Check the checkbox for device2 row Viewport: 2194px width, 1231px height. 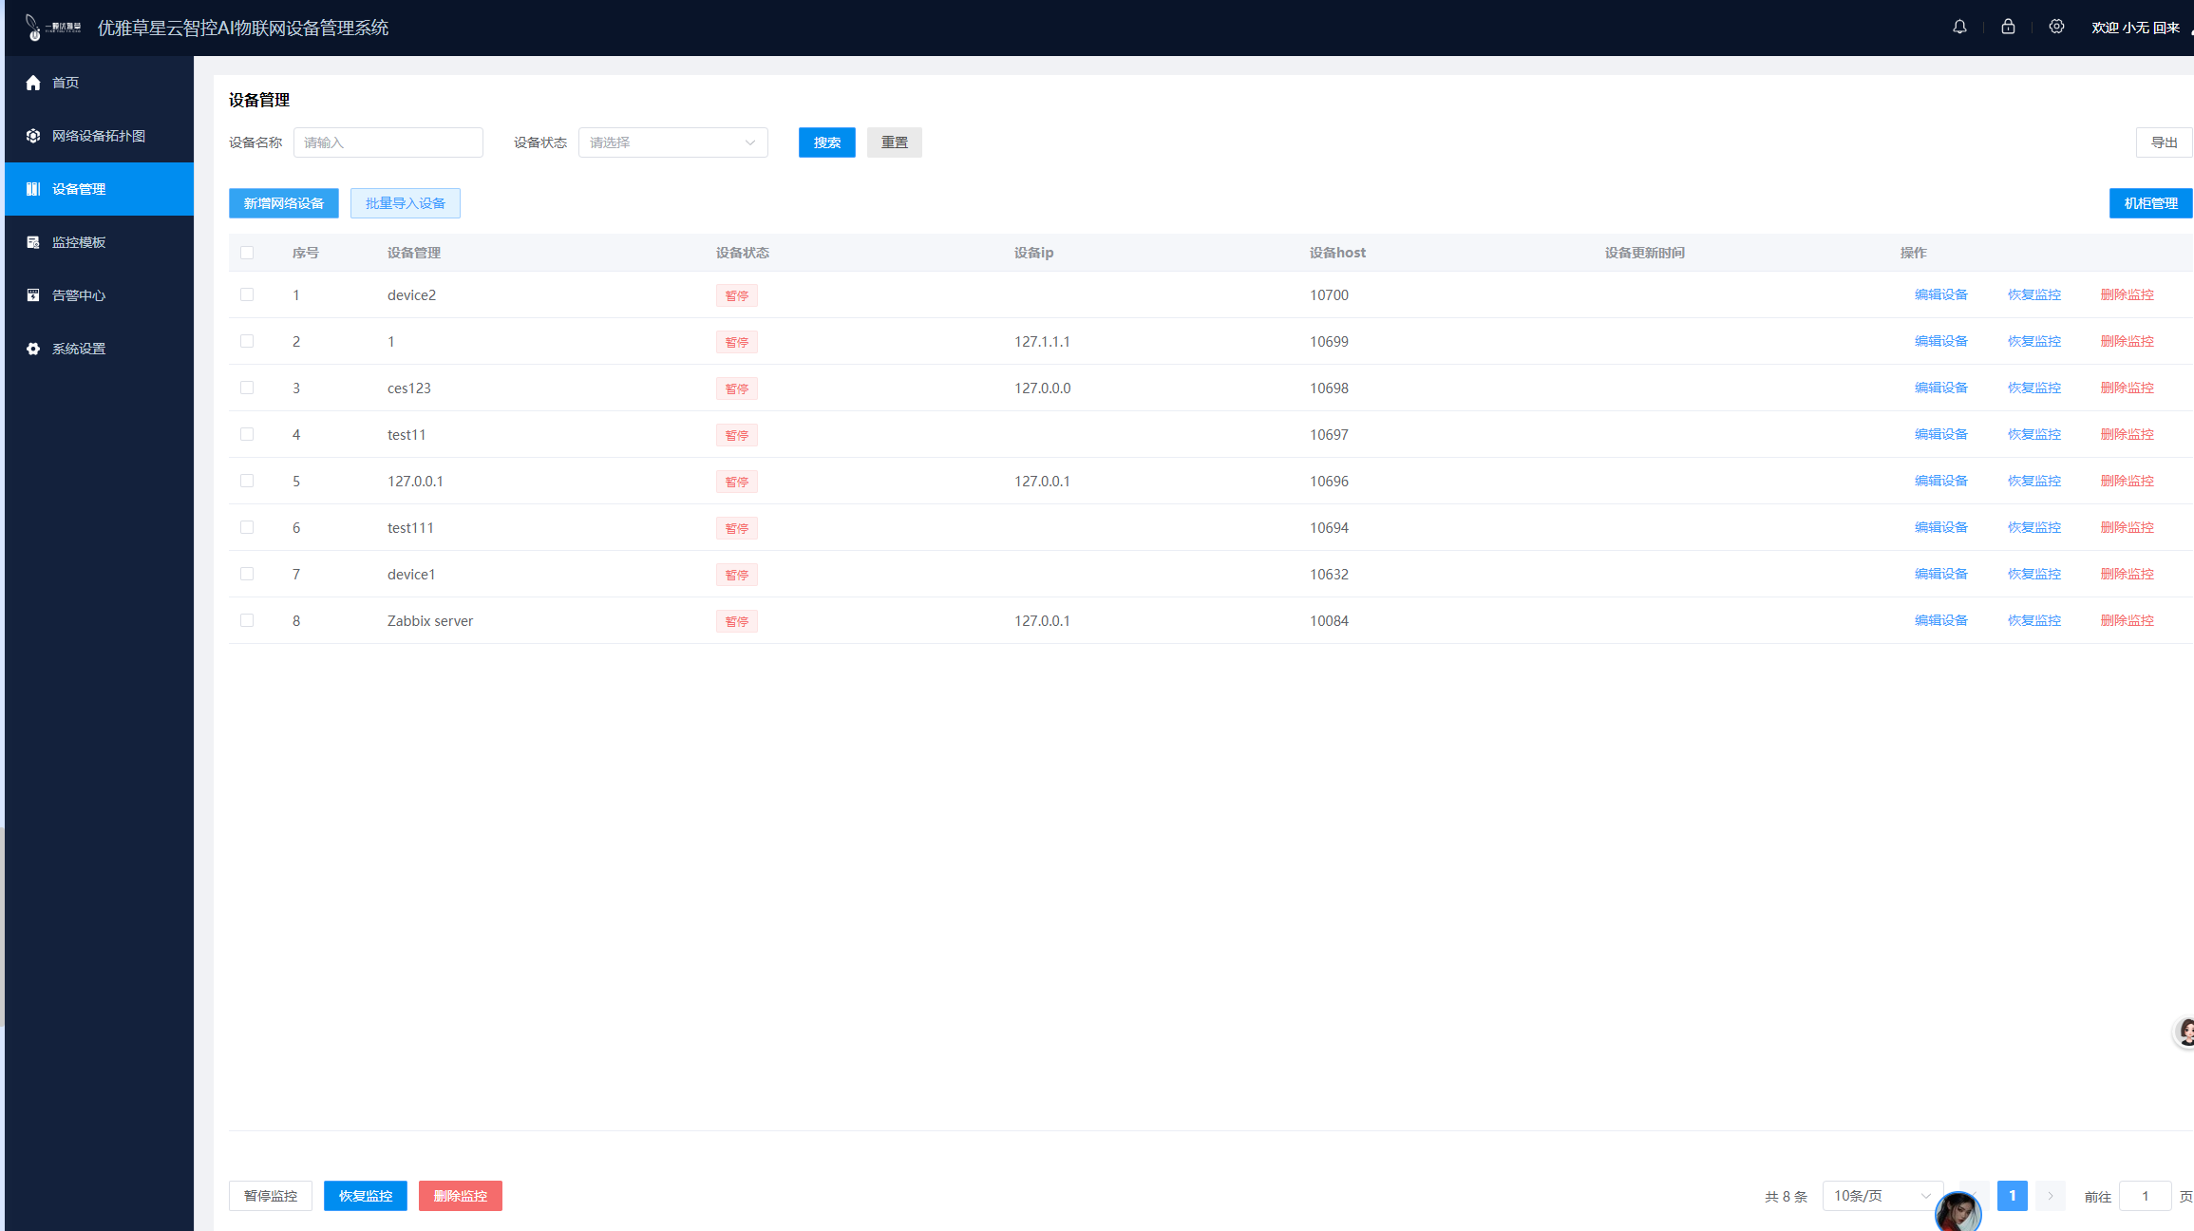pos(247,294)
